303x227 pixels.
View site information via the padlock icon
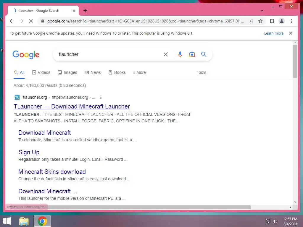[x=43, y=21]
